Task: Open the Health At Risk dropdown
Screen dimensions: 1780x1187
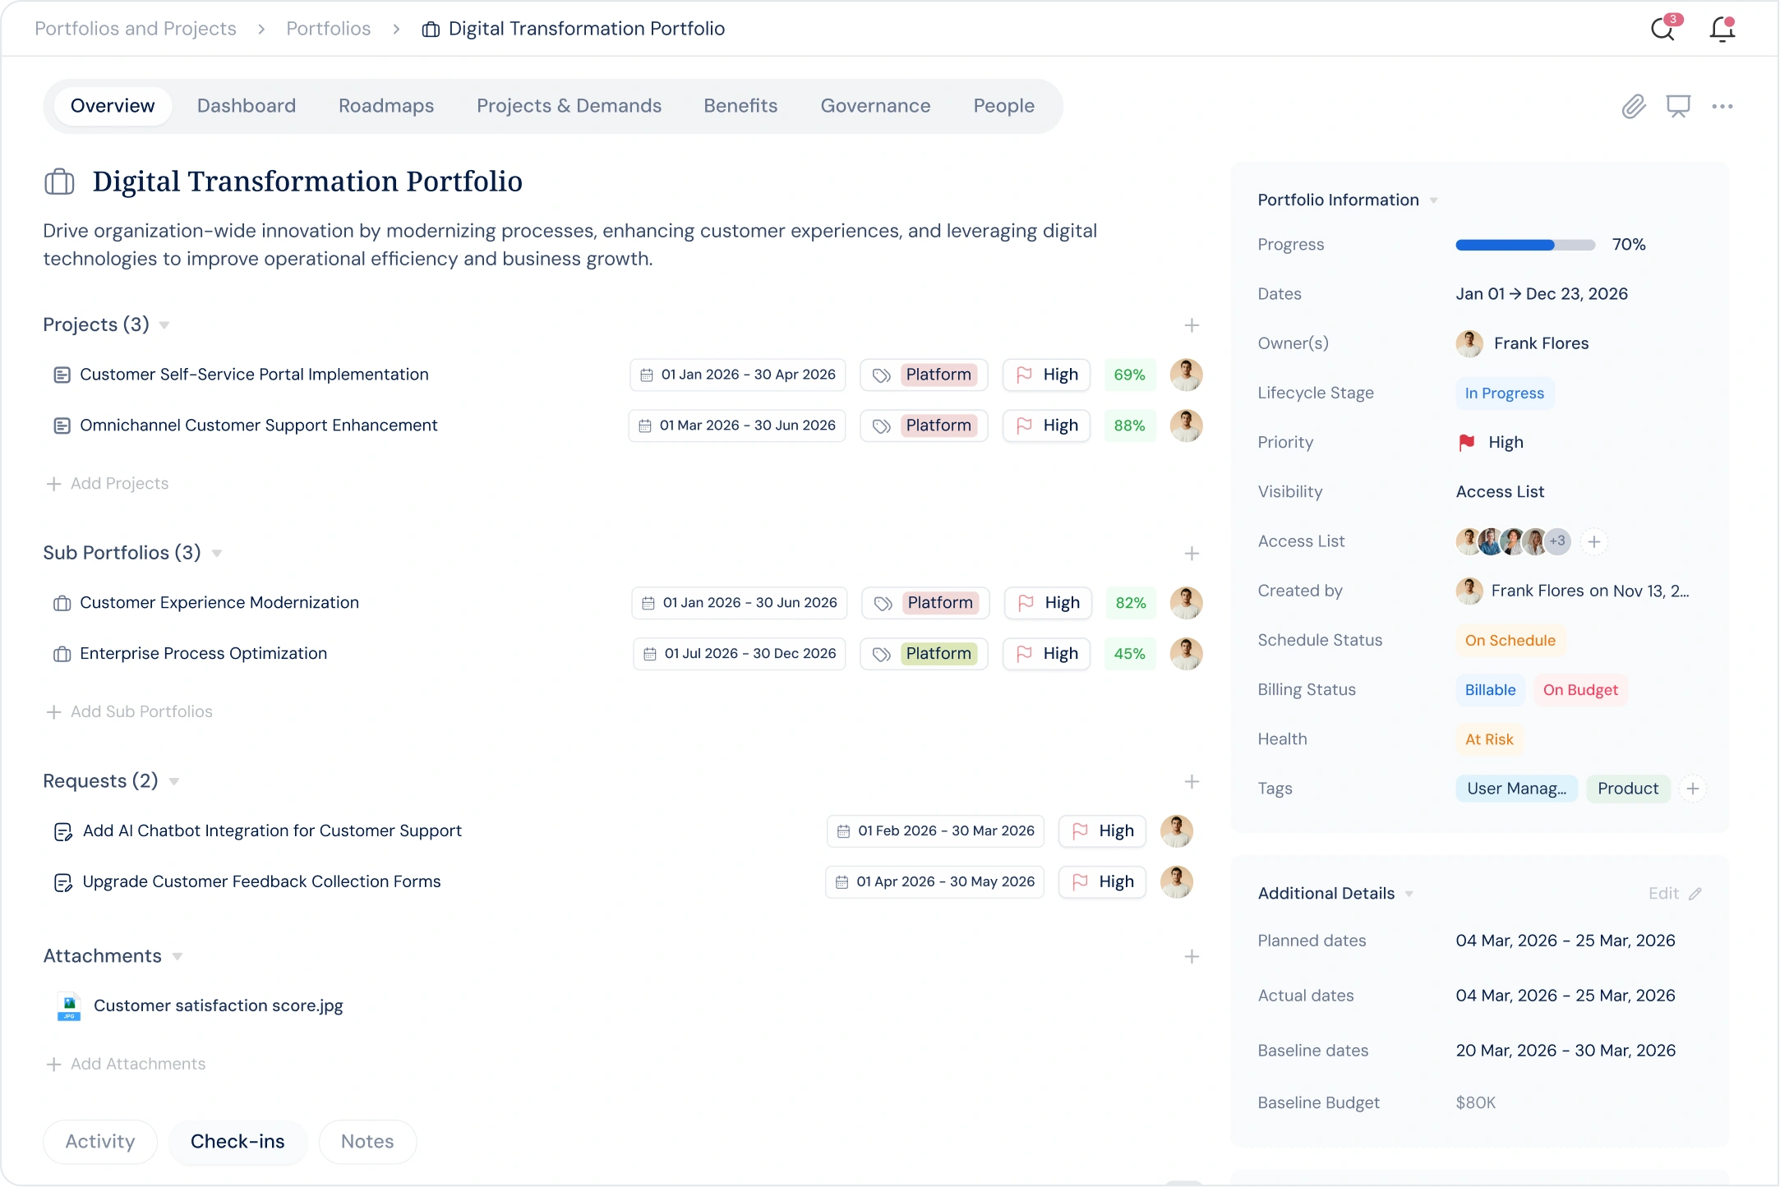Action: pos(1489,739)
